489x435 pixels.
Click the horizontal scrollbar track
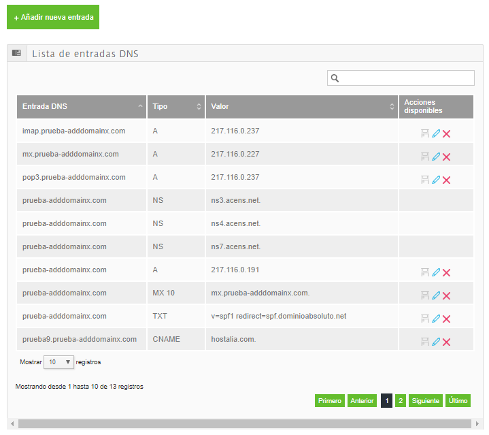click(245, 423)
